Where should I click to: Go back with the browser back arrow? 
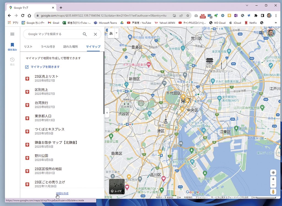click(x=10, y=16)
